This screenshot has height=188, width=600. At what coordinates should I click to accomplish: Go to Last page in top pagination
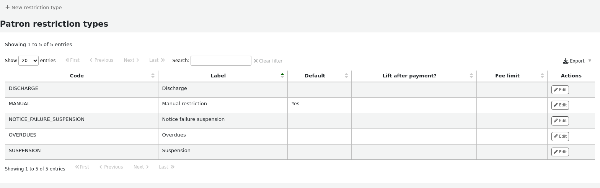coord(157,60)
